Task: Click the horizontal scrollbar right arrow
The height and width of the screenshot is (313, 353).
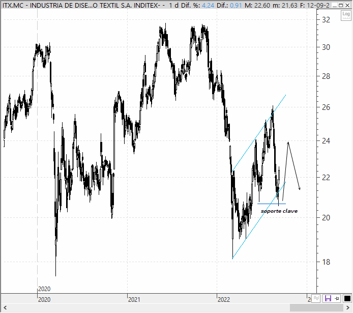Action: pos(348,307)
